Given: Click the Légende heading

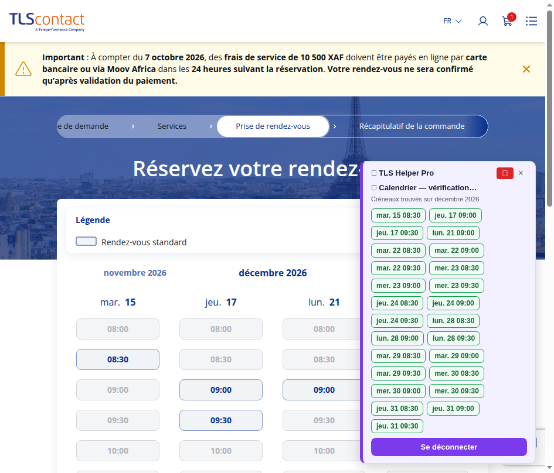Looking at the screenshot, I should 93,220.
